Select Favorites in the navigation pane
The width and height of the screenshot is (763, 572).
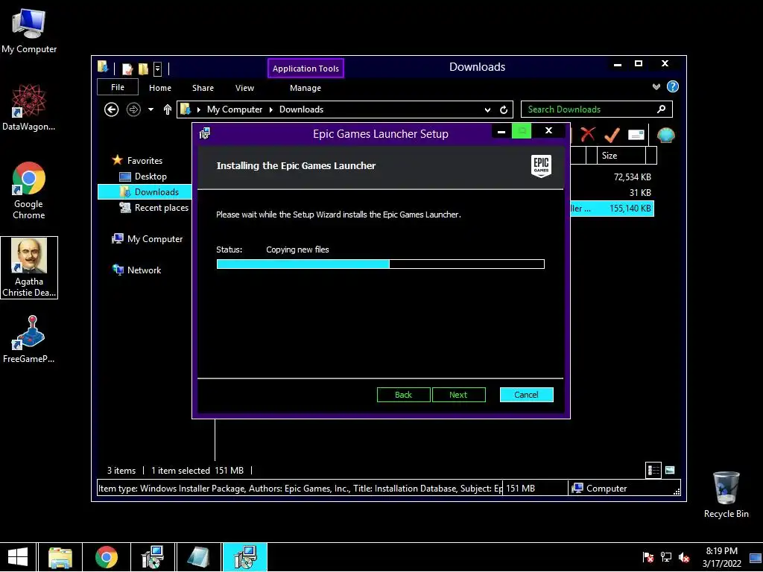tap(145, 161)
